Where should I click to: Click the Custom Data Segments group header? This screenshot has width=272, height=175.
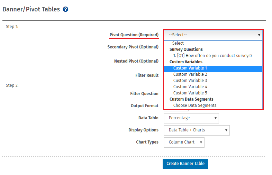tap(191, 99)
